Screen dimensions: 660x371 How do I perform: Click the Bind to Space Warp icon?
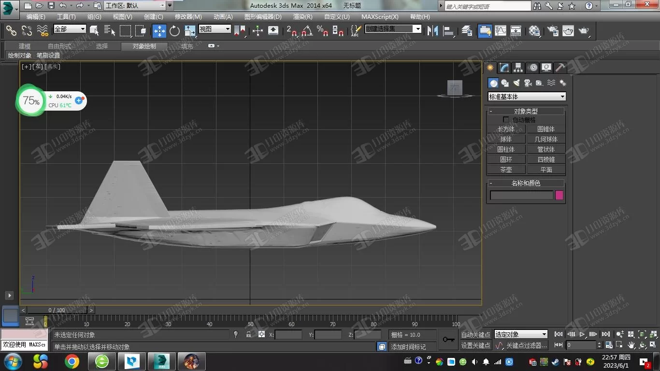(43, 30)
